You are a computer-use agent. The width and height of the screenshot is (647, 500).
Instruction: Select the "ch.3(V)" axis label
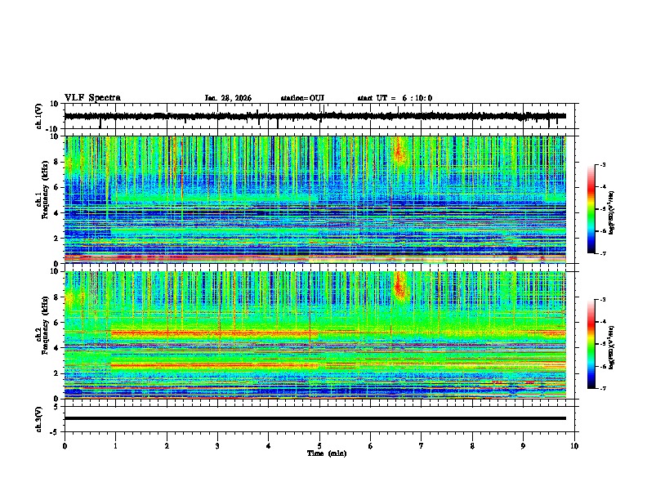click(x=38, y=419)
